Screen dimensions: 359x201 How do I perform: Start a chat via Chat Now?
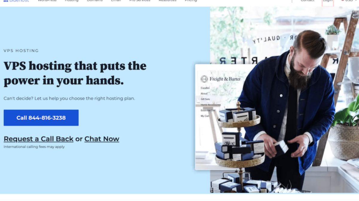pyautogui.click(x=102, y=139)
